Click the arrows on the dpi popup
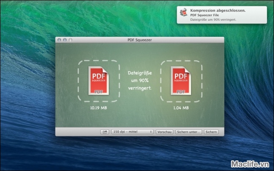Screen dimensions: 274x171 click(x=151, y=132)
